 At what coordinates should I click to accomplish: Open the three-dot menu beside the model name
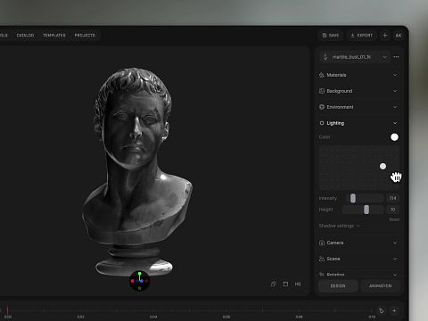(x=396, y=57)
